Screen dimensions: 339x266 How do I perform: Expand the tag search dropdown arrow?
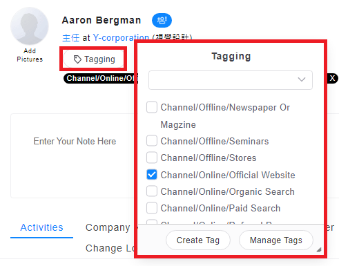tap(302, 79)
